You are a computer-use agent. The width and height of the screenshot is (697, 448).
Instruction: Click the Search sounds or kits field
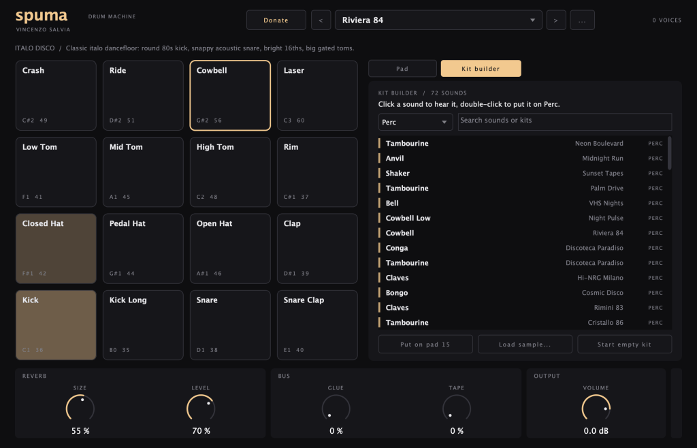[565, 121]
